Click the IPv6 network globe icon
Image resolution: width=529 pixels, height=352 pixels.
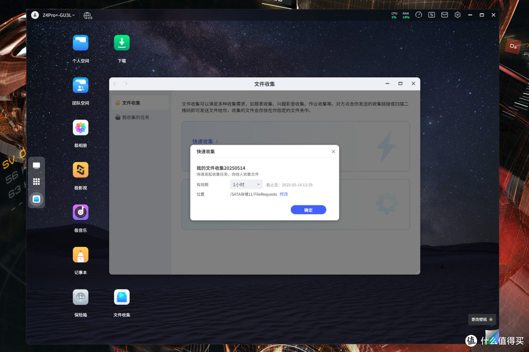[x=88, y=16]
